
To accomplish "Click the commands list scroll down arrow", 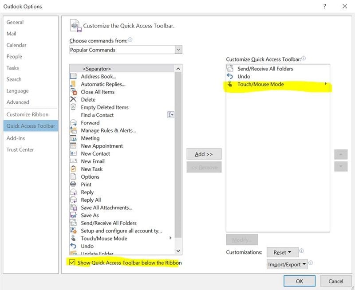I will [x=178, y=251].
